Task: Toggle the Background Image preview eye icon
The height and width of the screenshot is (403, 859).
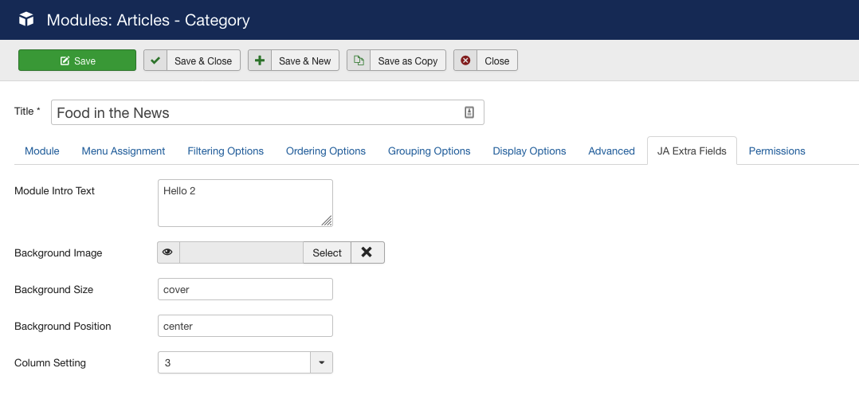Action: click(x=168, y=252)
